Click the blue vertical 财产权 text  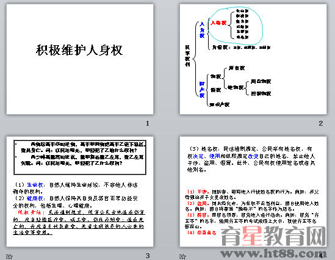click(202, 89)
